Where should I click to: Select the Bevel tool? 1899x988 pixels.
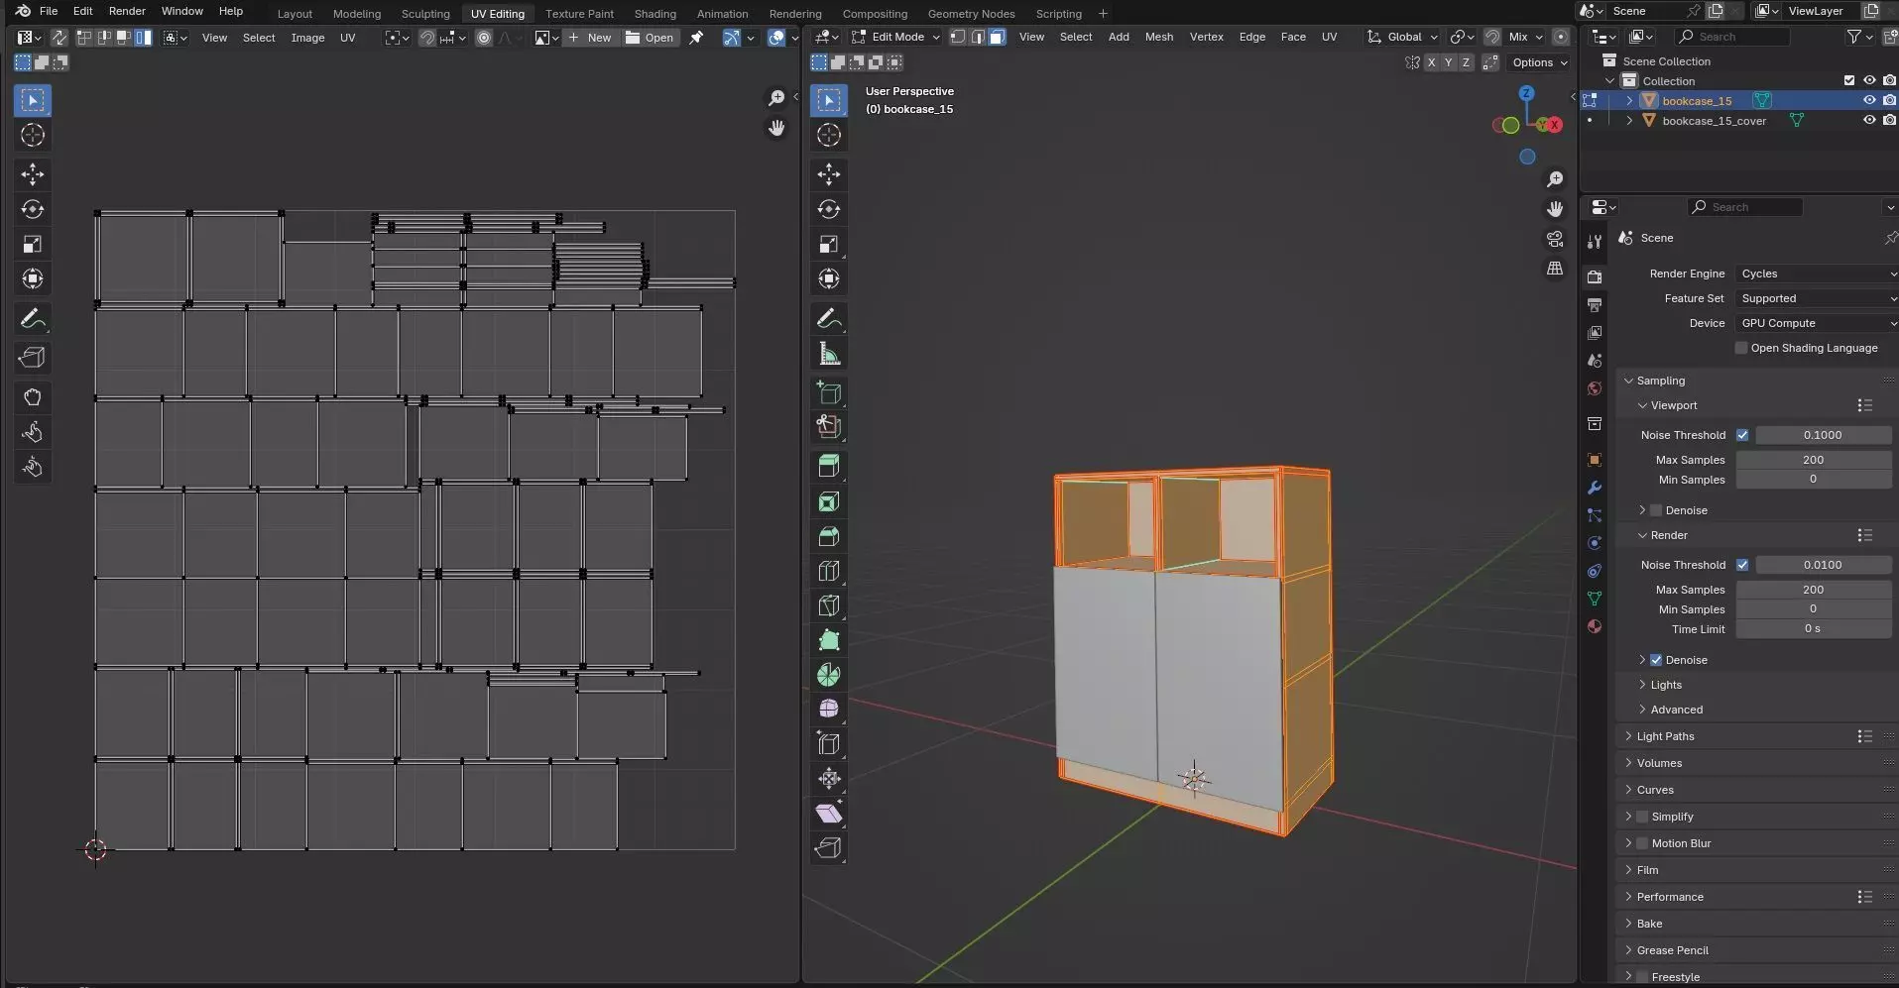[x=829, y=536]
